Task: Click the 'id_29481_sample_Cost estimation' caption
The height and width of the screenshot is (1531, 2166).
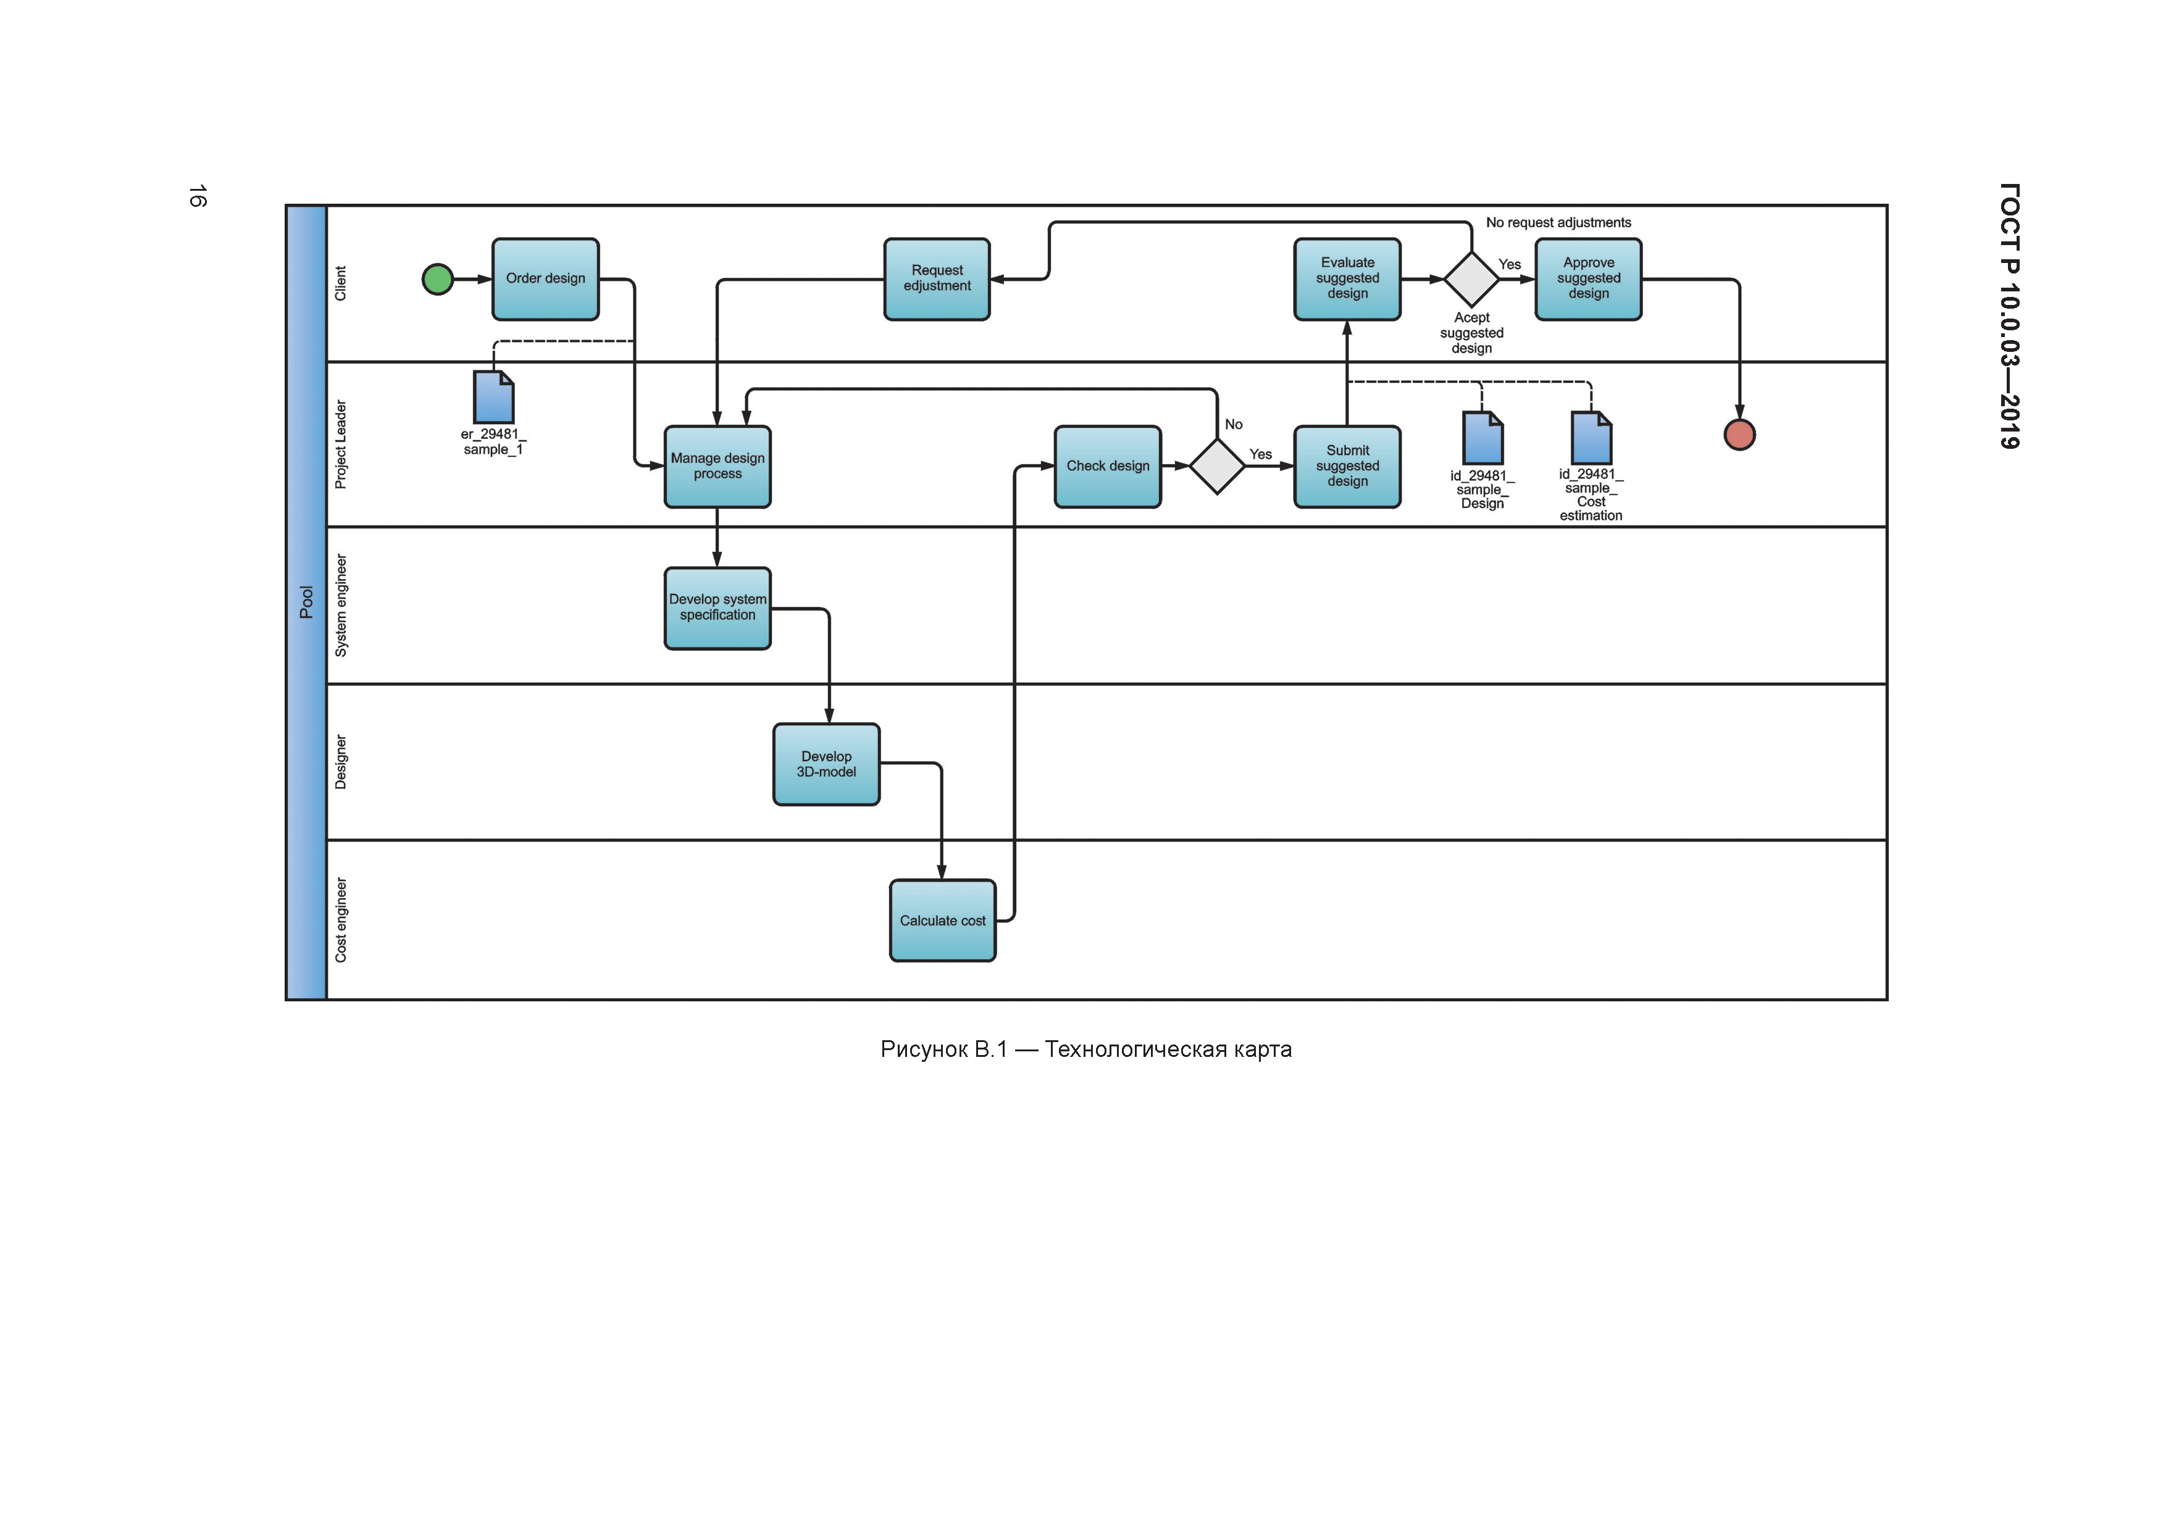Action: (1592, 494)
